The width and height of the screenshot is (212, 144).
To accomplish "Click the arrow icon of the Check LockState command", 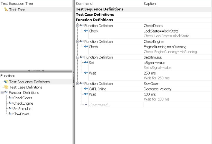I will 86,31.
